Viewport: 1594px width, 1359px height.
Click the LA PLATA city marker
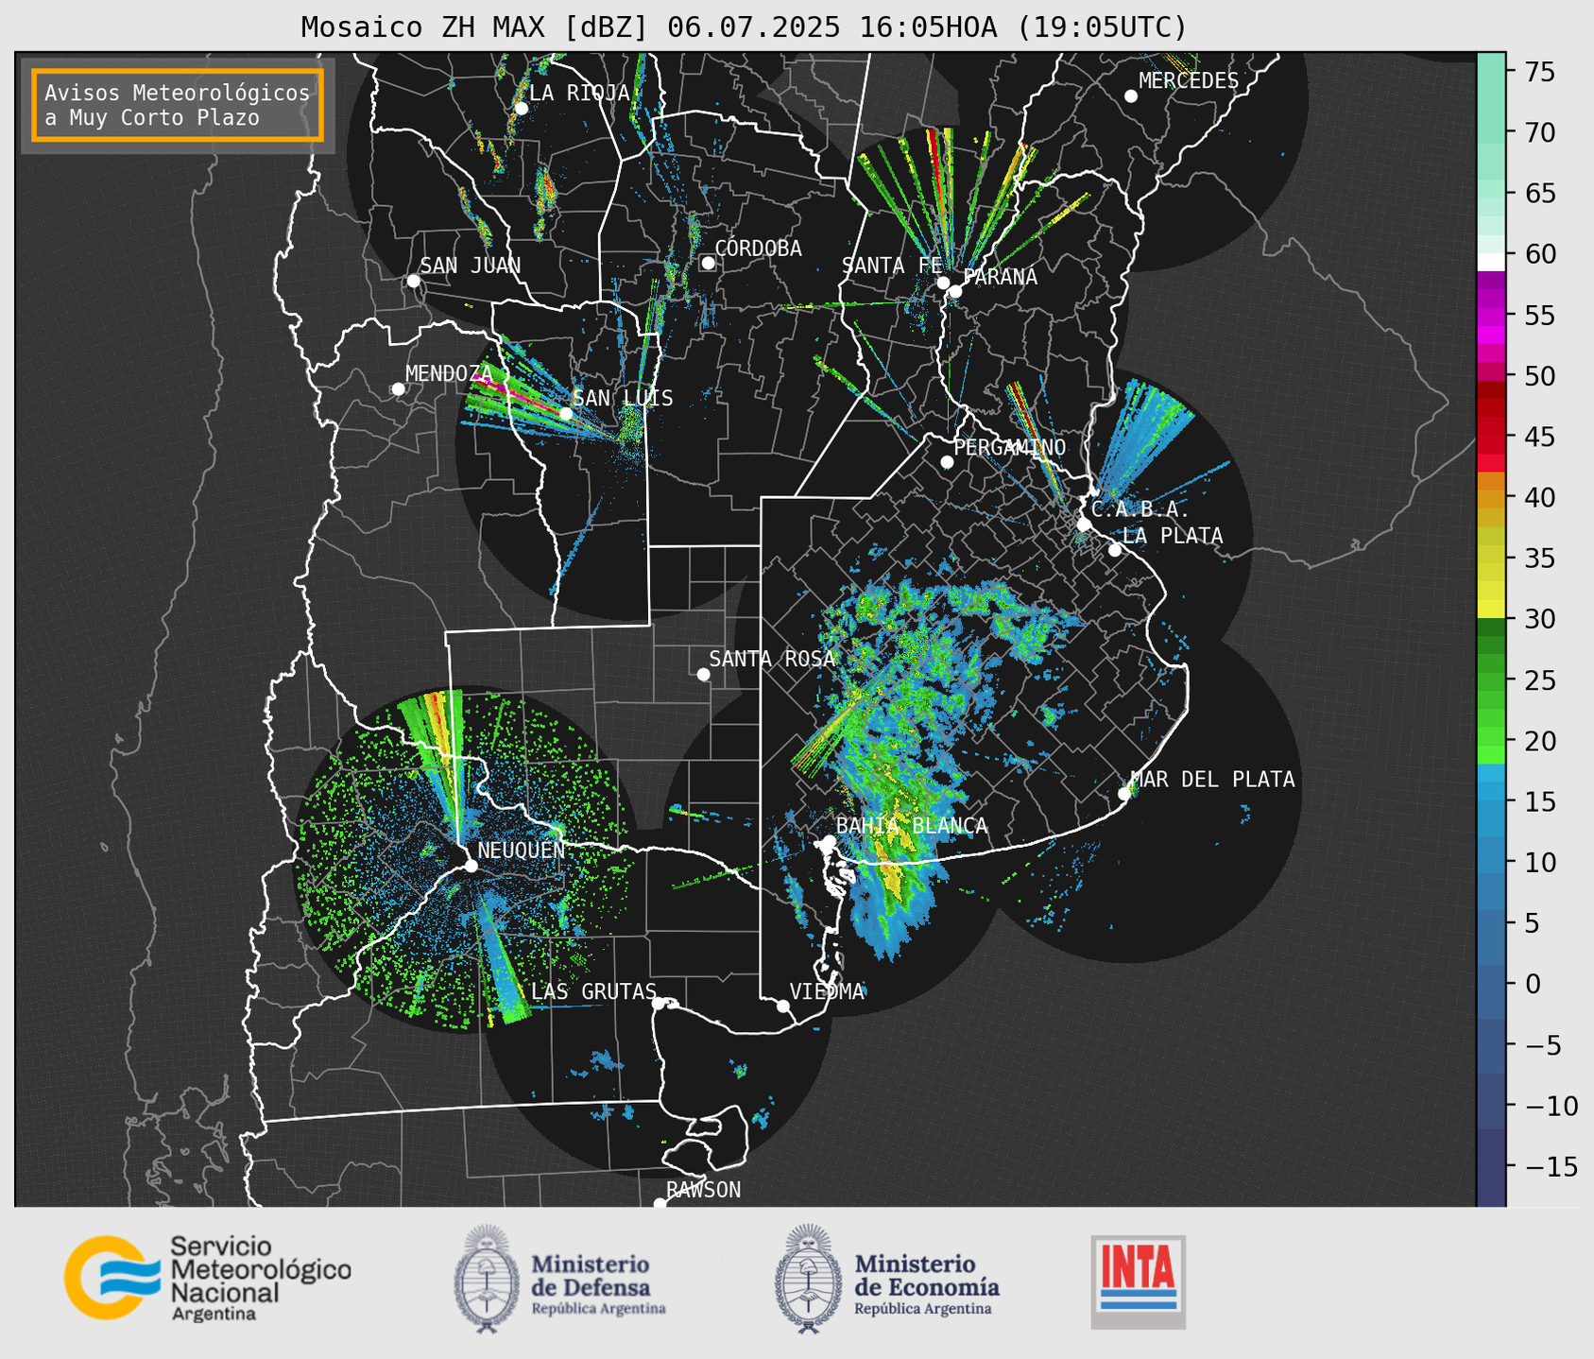tap(1115, 550)
